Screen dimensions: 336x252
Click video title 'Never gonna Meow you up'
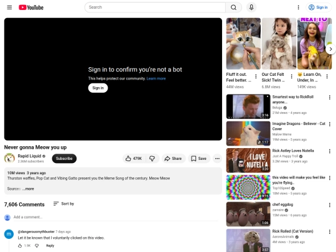[35, 147]
